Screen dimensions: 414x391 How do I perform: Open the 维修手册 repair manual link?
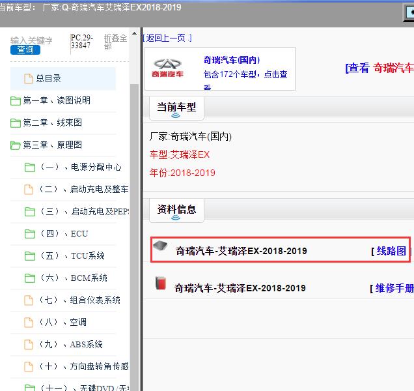[394, 288]
